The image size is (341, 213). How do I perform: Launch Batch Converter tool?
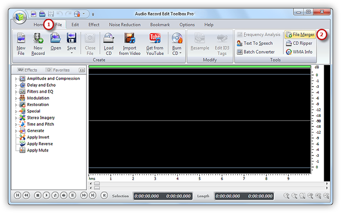coord(255,52)
